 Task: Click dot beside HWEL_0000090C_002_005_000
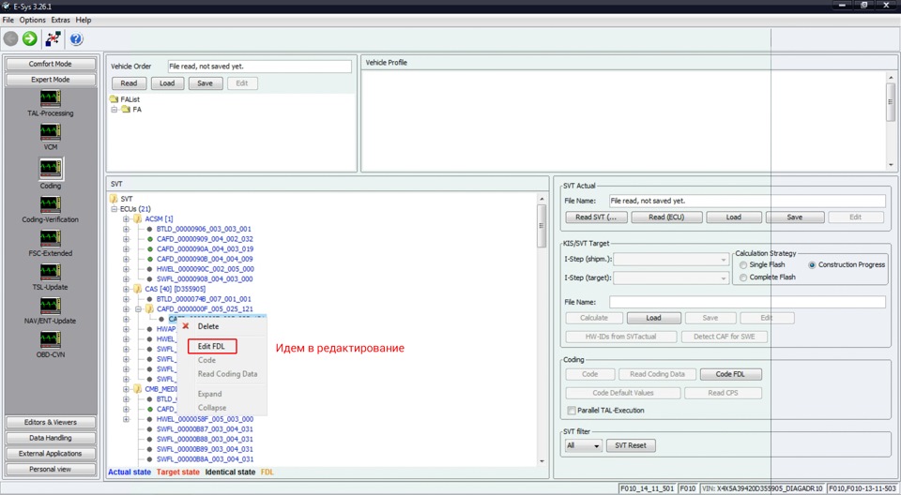click(150, 269)
